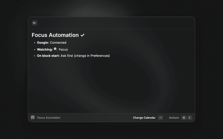The height and width of the screenshot is (139, 223).
Task: Click the Focus Automation heading
Action: [55, 35]
